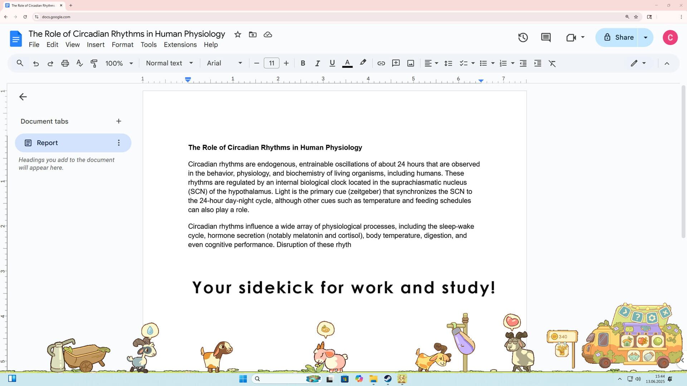
Task: Open the Insert menu
Action: 96,45
